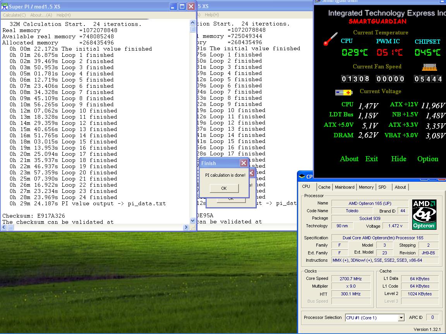This screenshot has width=446, height=334.
Task: Click CPU temperature reading 029°C
Action: 354,52
